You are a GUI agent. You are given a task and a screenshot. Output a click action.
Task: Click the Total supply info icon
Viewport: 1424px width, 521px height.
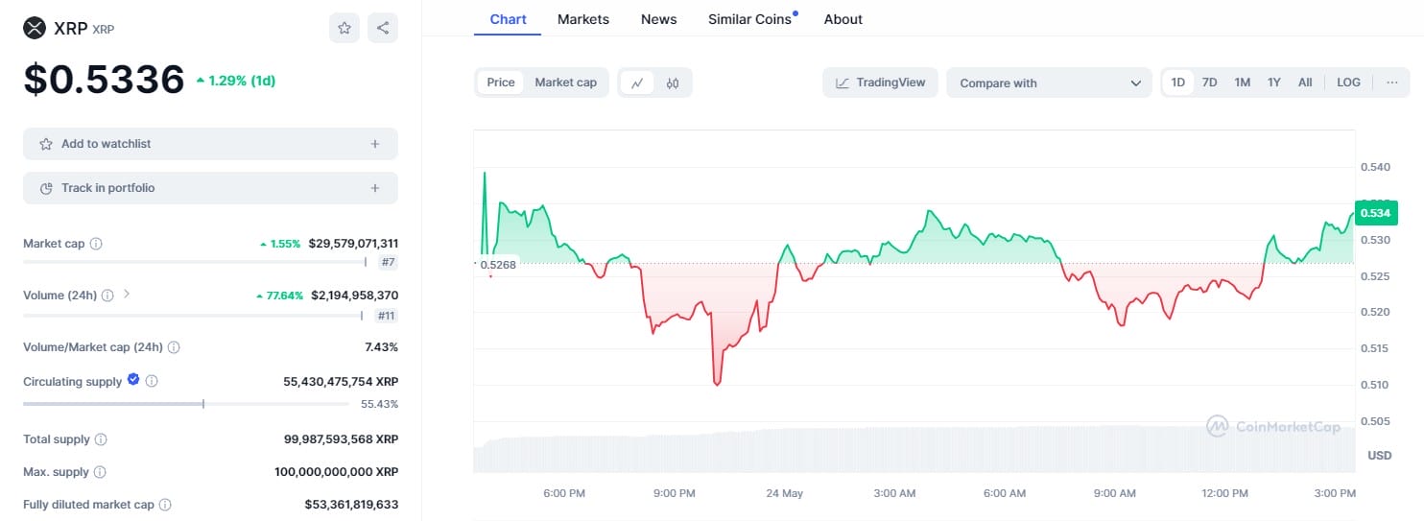tap(101, 439)
